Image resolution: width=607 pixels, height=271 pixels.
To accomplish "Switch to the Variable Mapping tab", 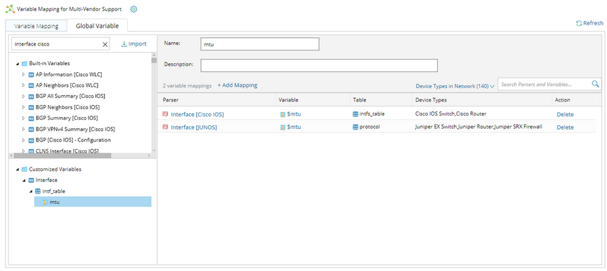I will pos(36,26).
